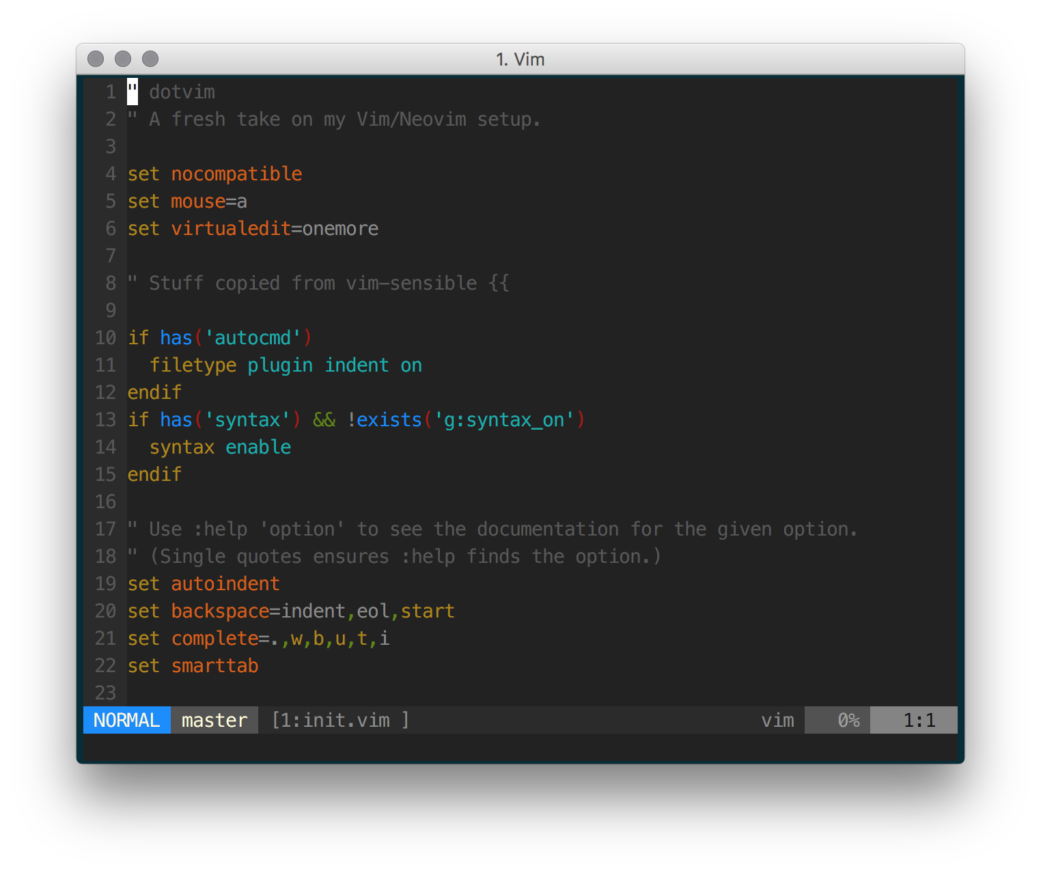
Task: Click 'indent' on line 11
Action: click(x=357, y=365)
